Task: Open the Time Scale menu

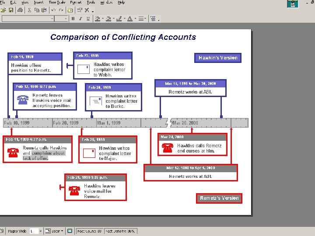Action: coord(57,2)
